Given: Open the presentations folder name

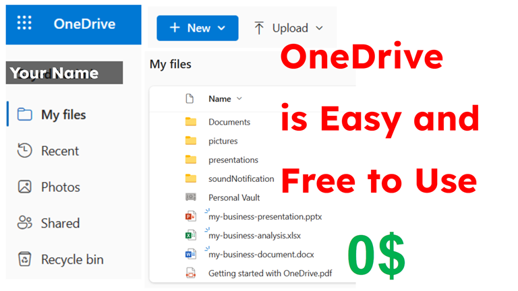Looking at the screenshot, I should tap(233, 160).
